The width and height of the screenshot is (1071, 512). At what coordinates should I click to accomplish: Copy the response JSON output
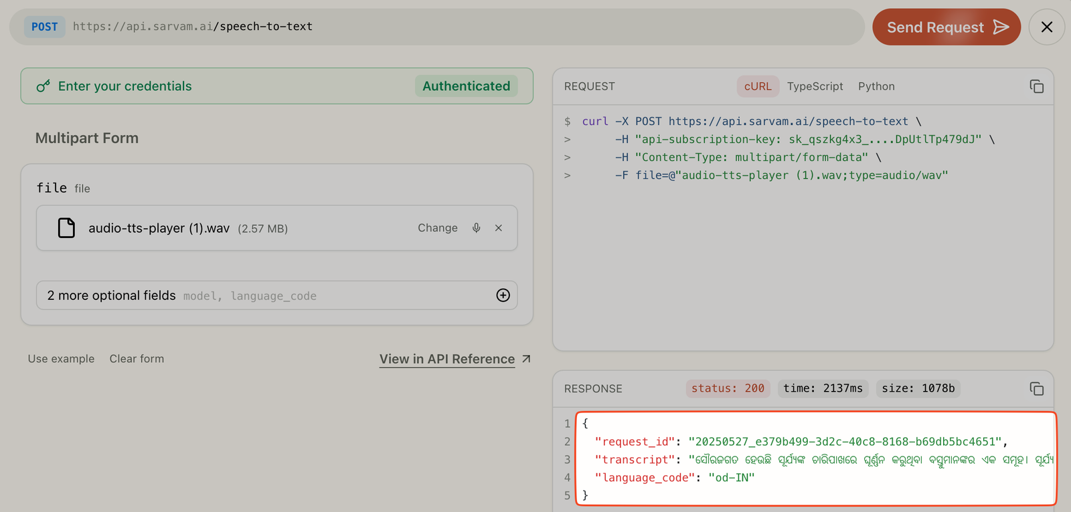click(1036, 388)
